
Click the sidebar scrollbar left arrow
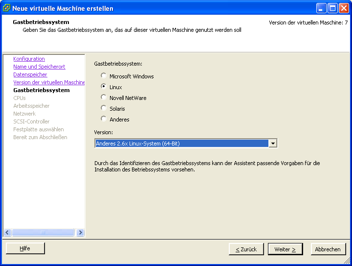tap(7, 232)
